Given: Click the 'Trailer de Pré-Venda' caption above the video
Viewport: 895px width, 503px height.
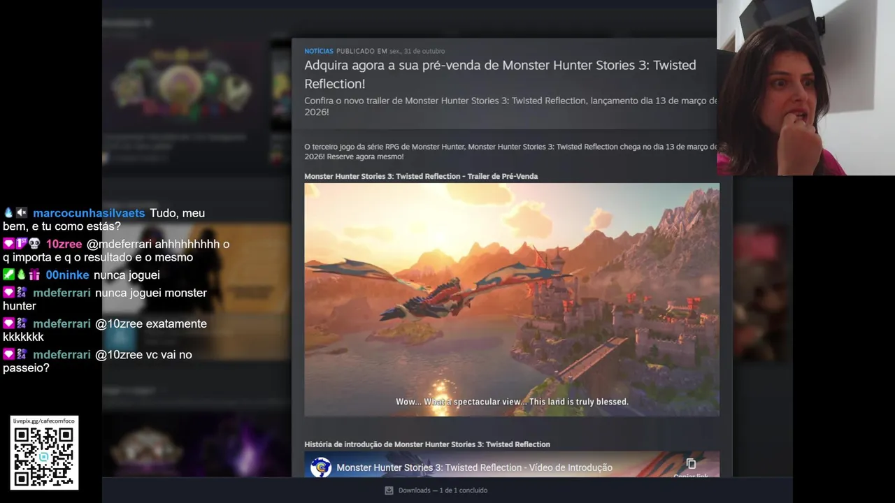Looking at the screenshot, I should pyautogui.click(x=421, y=176).
